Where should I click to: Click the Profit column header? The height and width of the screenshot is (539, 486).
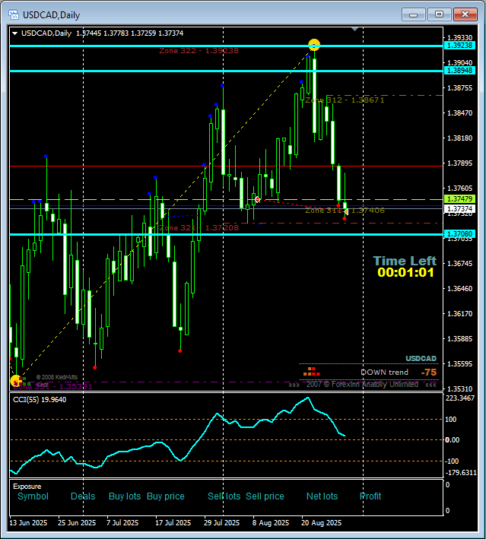(370, 496)
